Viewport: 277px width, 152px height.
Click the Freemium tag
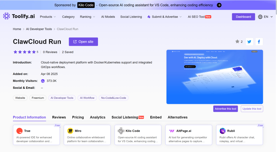[x=38, y=98]
